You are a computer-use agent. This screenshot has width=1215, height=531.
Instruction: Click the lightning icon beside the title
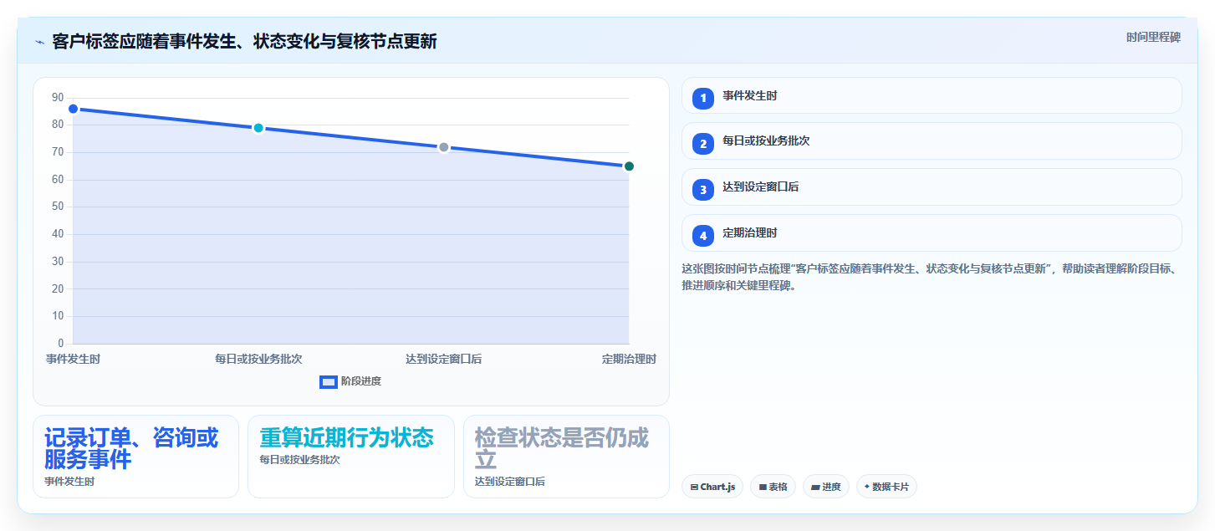tap(39, 42)
